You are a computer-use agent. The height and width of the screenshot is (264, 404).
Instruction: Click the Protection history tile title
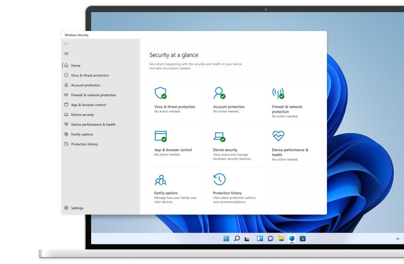[x=227, y=193]
